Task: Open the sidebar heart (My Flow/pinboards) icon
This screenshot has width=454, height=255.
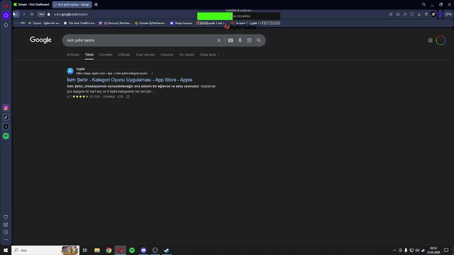Action: (x=6, y=217)
